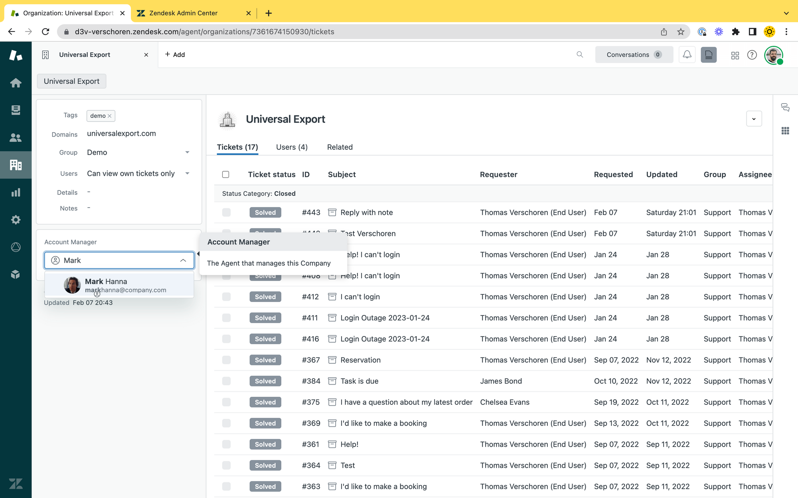The width and height of the screenshot is (798, 498).
Task: Open Zendesk products grid icon
Action: (735, 55)
